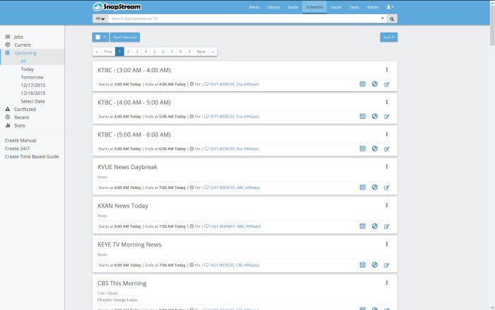Click the Next page button
The height and width of the screenshot is (310, 495).
click(x=201, y=52)
